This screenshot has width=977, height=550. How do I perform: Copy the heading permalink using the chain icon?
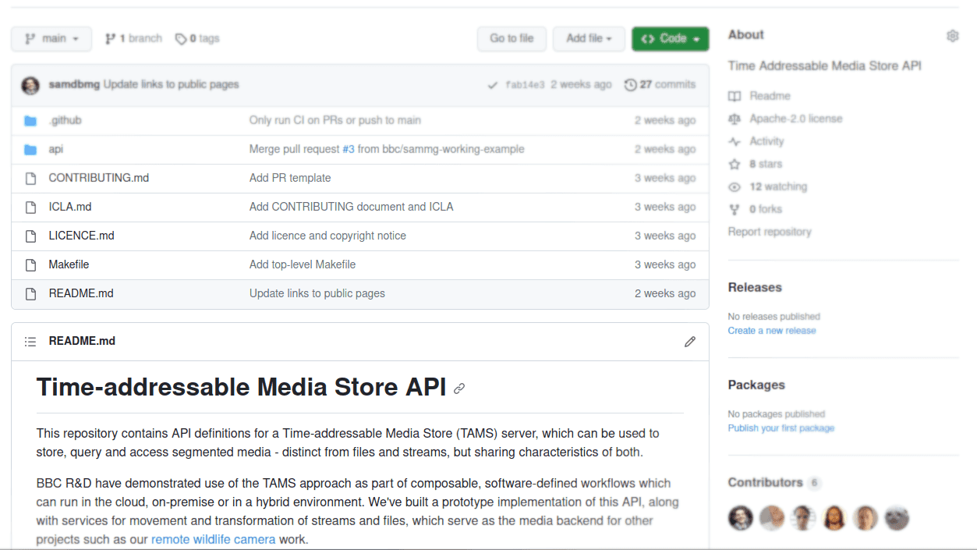(x=458, y=388)
